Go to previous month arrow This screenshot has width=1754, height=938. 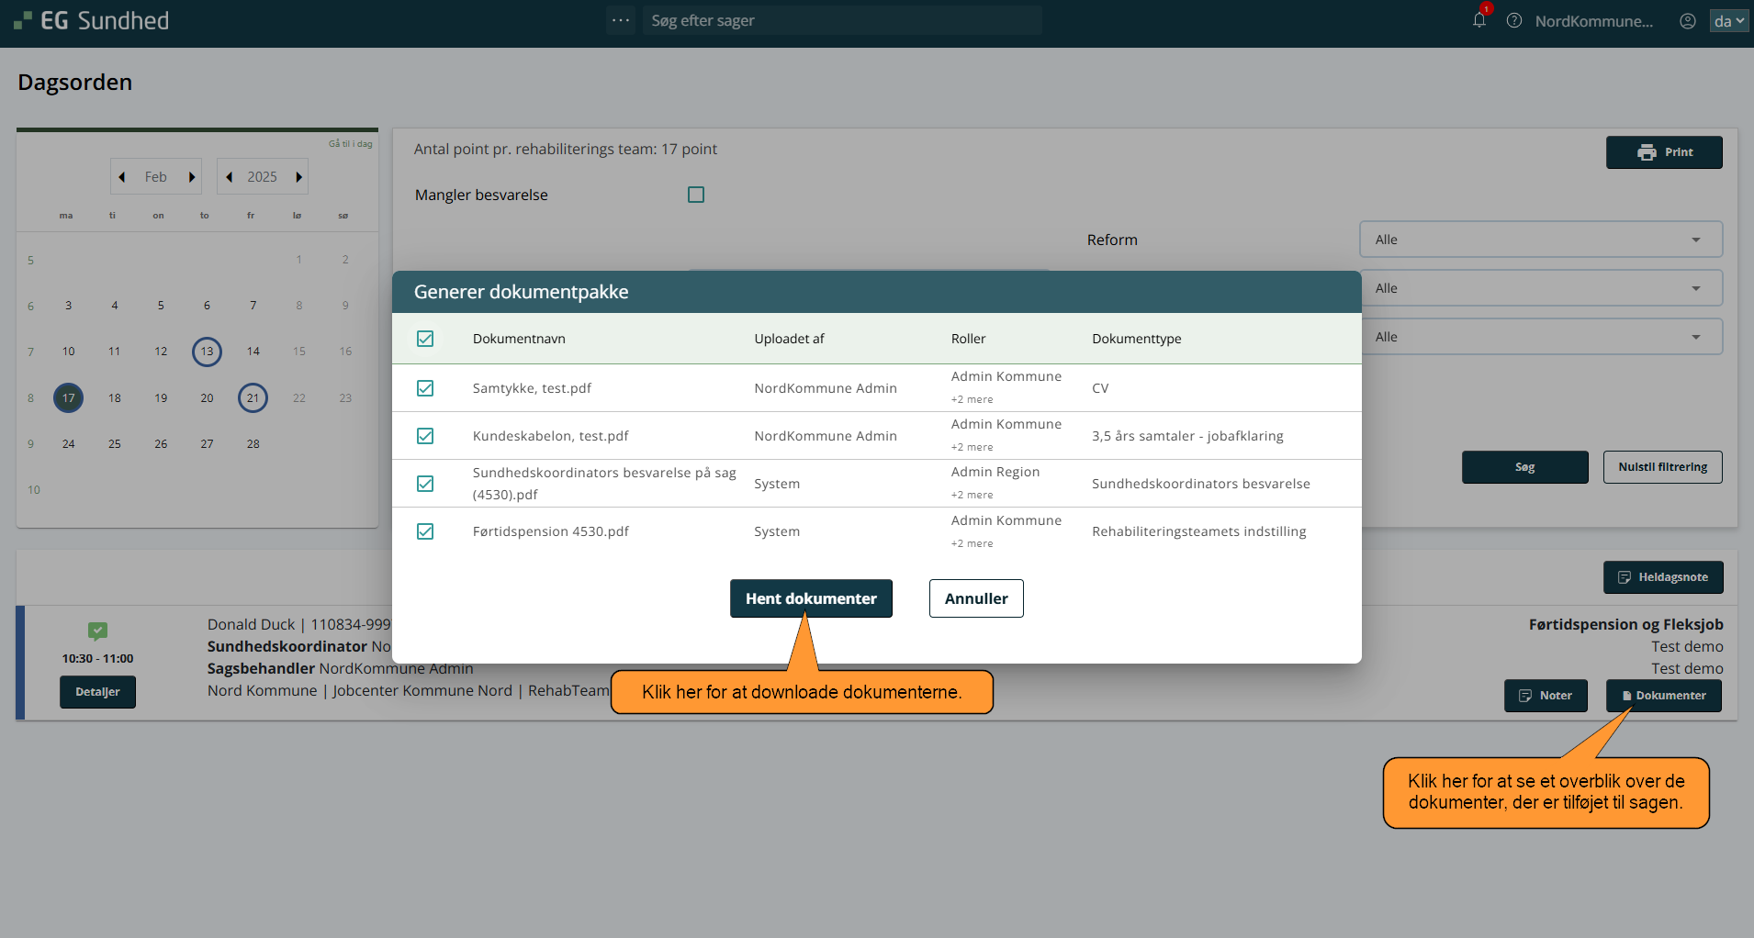(x=122, y=177)
